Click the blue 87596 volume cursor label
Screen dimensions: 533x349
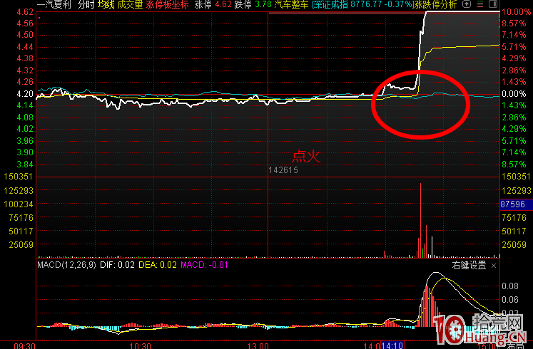(x=516, y=204)
